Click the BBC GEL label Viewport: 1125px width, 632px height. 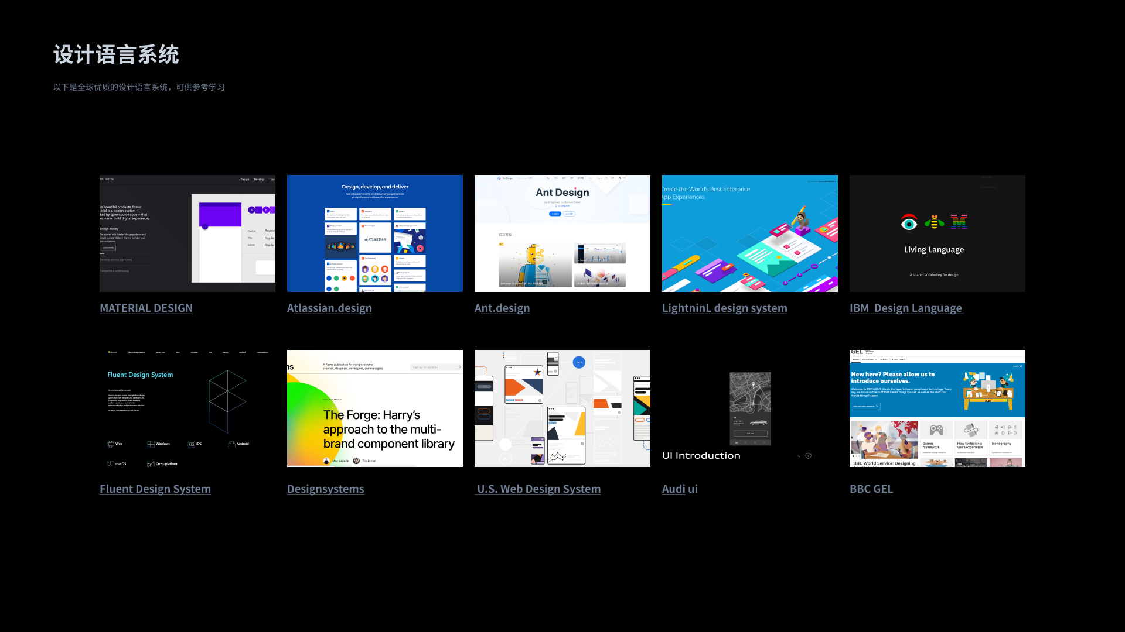pyautogui.click(x=871, y=489)
